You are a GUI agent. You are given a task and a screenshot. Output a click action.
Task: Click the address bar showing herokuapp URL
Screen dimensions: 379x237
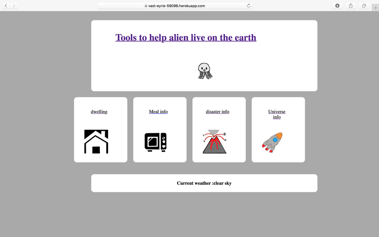[x=174, y=6]
